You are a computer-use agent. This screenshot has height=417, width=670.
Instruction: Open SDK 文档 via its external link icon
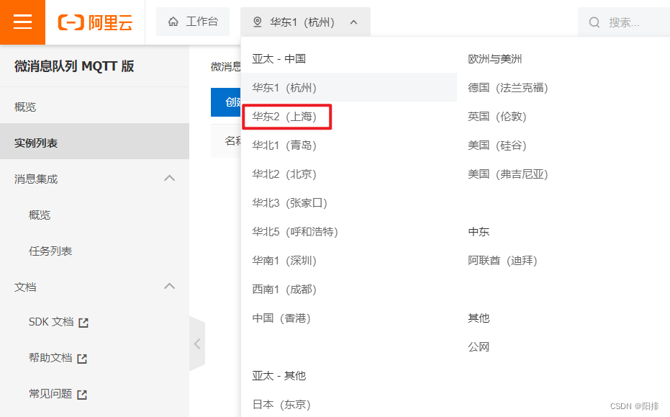pos(85,323)
